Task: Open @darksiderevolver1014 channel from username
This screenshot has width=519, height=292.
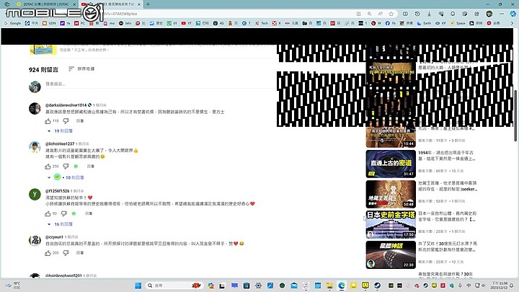Action: [x=66, y=105]
